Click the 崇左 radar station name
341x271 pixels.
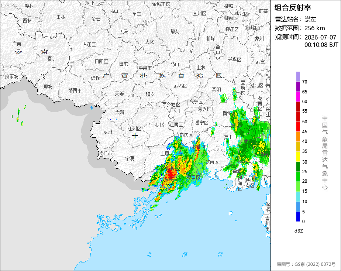(x=310, y=19)
